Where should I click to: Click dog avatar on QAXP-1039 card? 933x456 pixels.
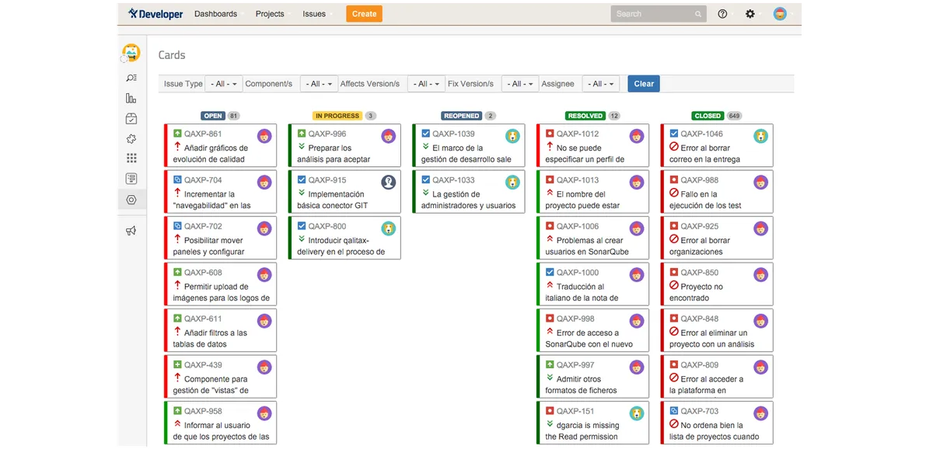coord(512,136)
